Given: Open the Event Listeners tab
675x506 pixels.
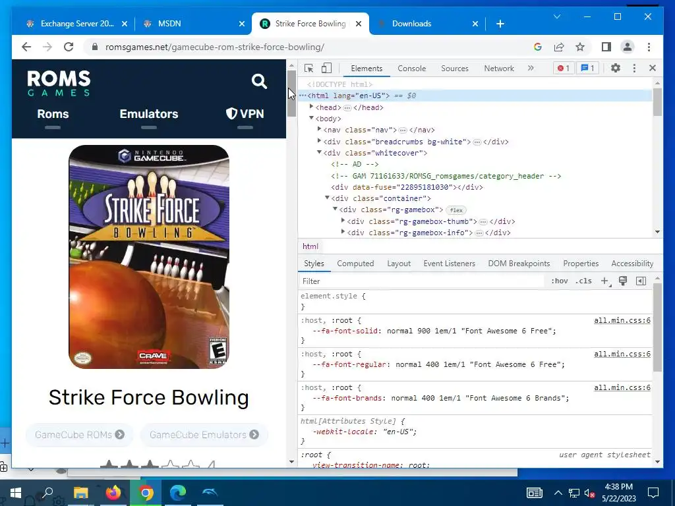Looking at the screenshot, I should click(x=449, y=264).
